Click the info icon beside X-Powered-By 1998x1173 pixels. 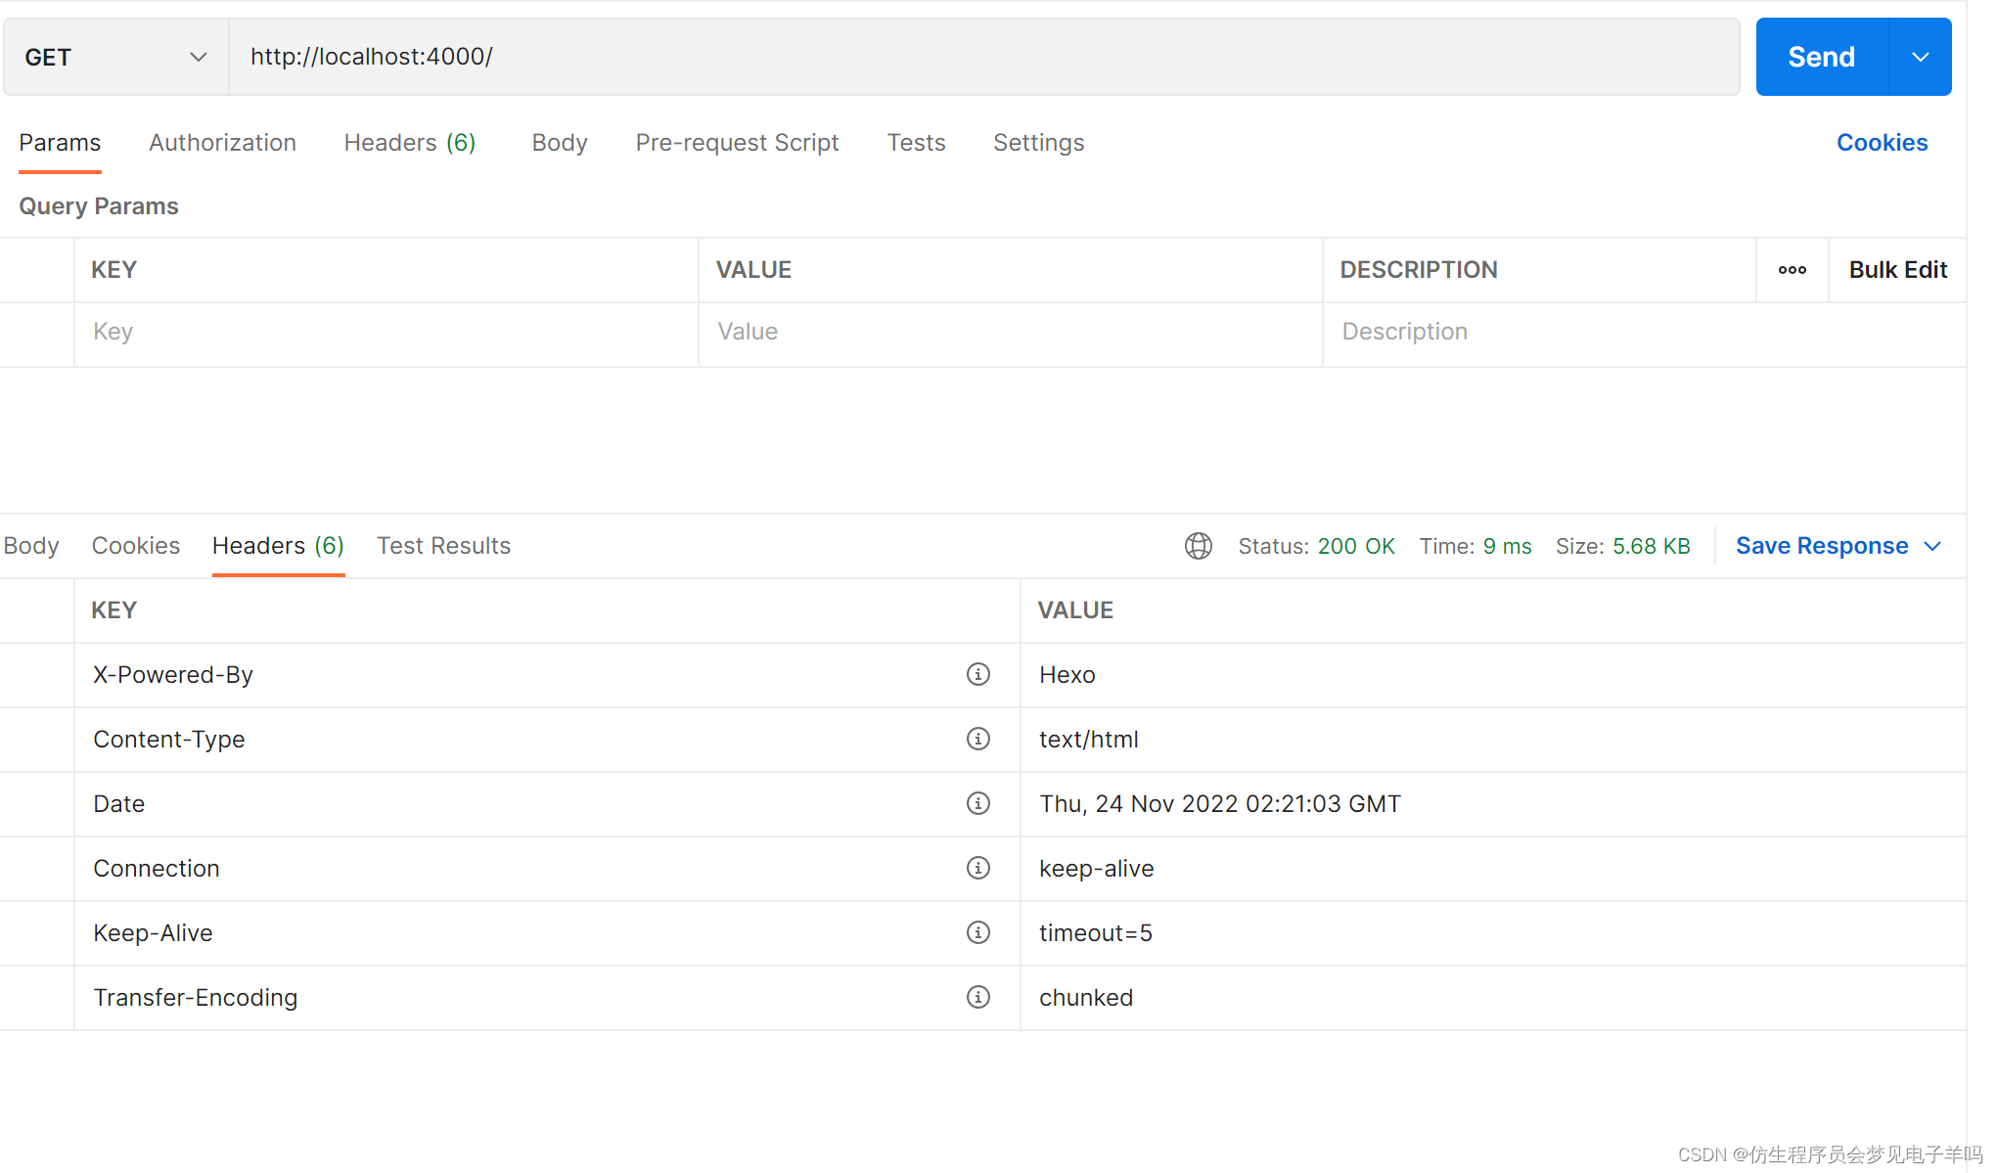977,674
